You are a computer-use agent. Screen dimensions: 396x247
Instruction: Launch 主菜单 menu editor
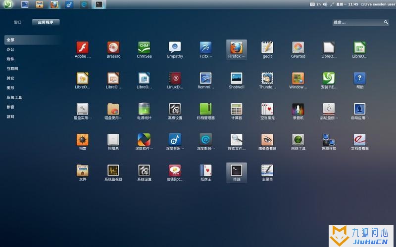click(267, 172)
